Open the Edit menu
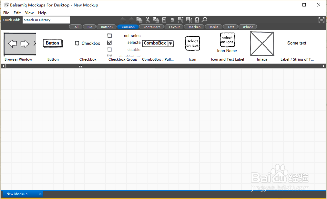The width and height of the screenshot is (327, 199). tap(17, 13)
